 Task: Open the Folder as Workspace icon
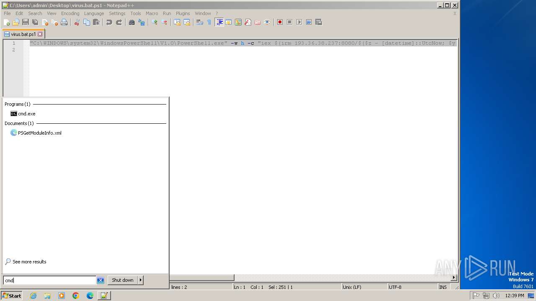[258, 22]
